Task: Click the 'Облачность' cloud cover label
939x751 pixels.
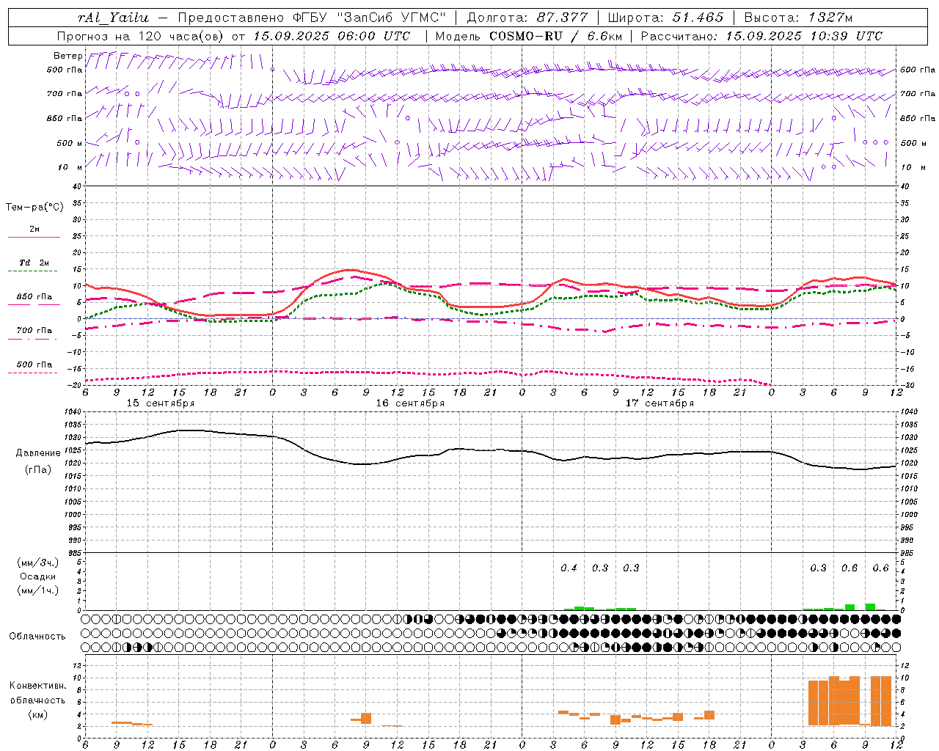Action: (37, 637)
